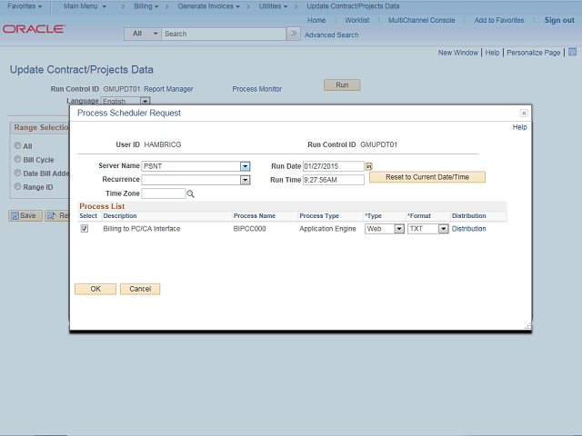Screen dimensions: 582x436
Task: Click Reset to Current Date/Time
Action: [x=427, y=177]
